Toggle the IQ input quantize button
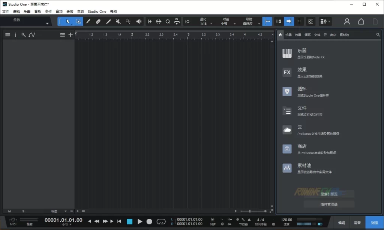The height and width of the screenshot is (230, 384). [x=187, y=22]
